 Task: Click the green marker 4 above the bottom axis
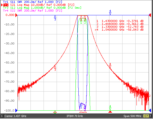(x=110, y=107)
